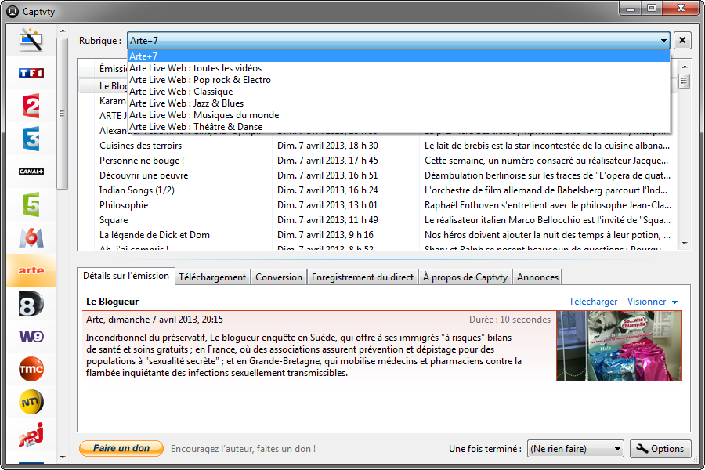Select the NRJ 12 channel icon
705x470 pixels.
coord(31,436)
